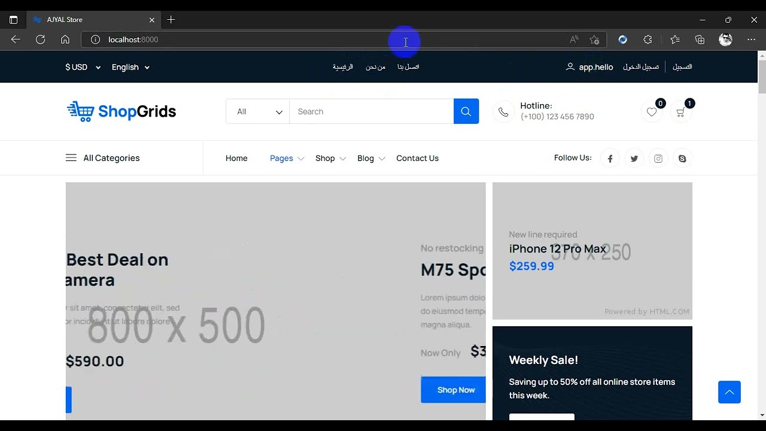Screen dimensions: 766x431
Task: Expand the Shop menu
Action: [330, 158]
